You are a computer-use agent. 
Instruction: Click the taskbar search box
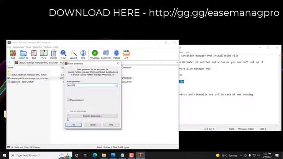pyautogui.click(x=41, y=155)
